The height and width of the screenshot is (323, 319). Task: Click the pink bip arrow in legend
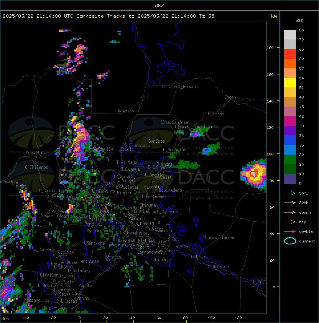(x=290, y=222)
